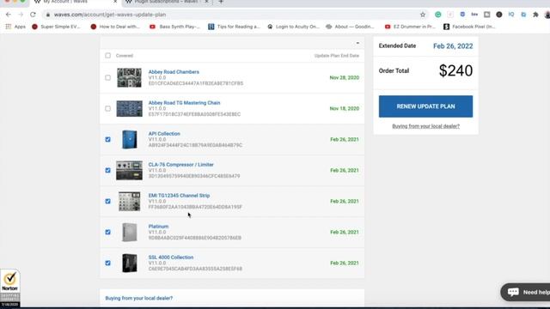Viewport: 550px width, 309px height.
Task: Open the Login to Acuity bookmark
Action: pos(293,27)
